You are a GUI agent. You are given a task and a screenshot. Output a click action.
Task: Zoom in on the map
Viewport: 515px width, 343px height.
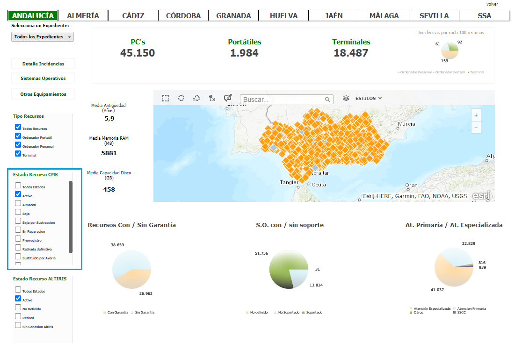pos(476,115)
